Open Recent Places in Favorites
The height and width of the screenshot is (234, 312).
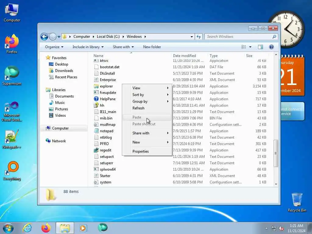[x=66, y=77]
